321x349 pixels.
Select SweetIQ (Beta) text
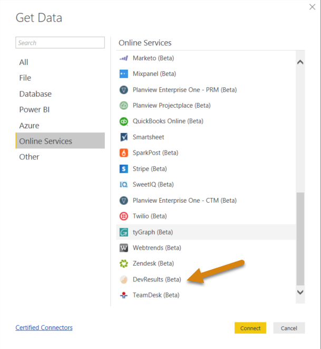(x=153, y=184)
